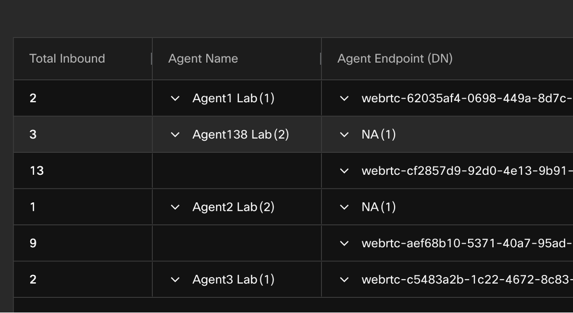
Task: Click resize handle after Agent Name header
Action: [x=321, y=58]
